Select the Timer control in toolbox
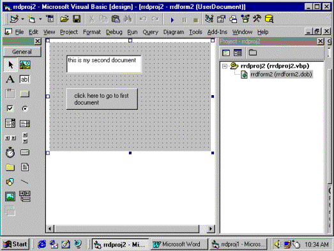This screenshot has height=251, width=334. coord(10,153)
